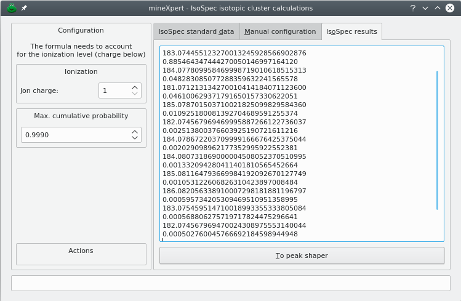Maximize the mineXpert window
The image size is (461, 301).
[x=437, y=8]
